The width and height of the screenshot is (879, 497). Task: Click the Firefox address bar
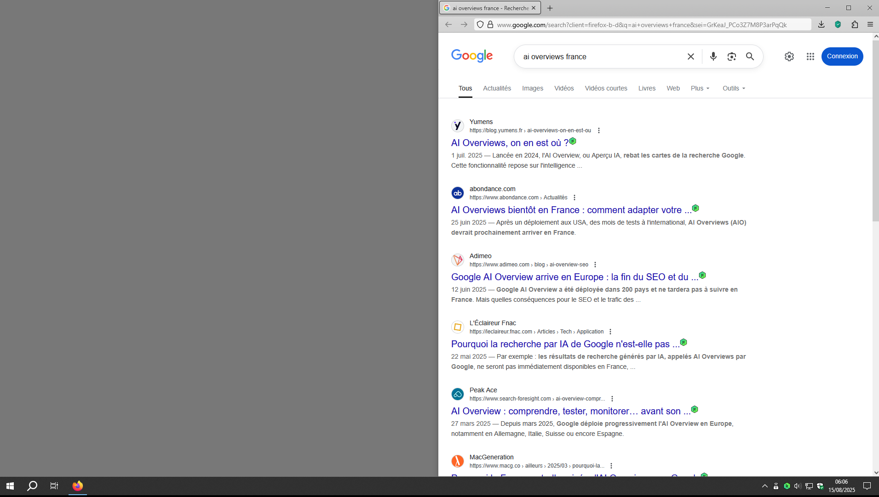(x=642, y=25)
